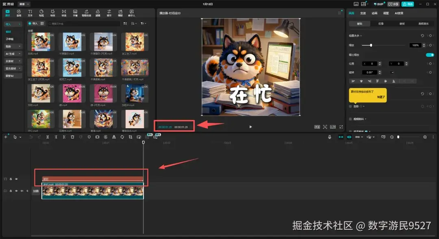The height and width of the screenshot is (239, 439).
Task: Open the selection tool mode dropdown arrow
Action: coord(20,137)
